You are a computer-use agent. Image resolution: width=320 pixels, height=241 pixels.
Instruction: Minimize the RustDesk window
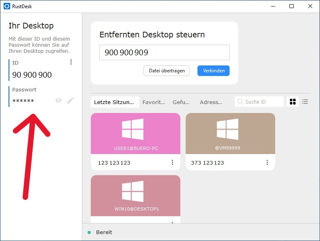coord(273,7)
